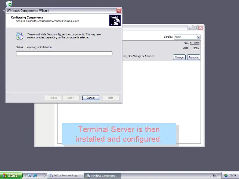Click the 'rarely' used link
This screenshot has height=179, width=239.
point(196,48)
